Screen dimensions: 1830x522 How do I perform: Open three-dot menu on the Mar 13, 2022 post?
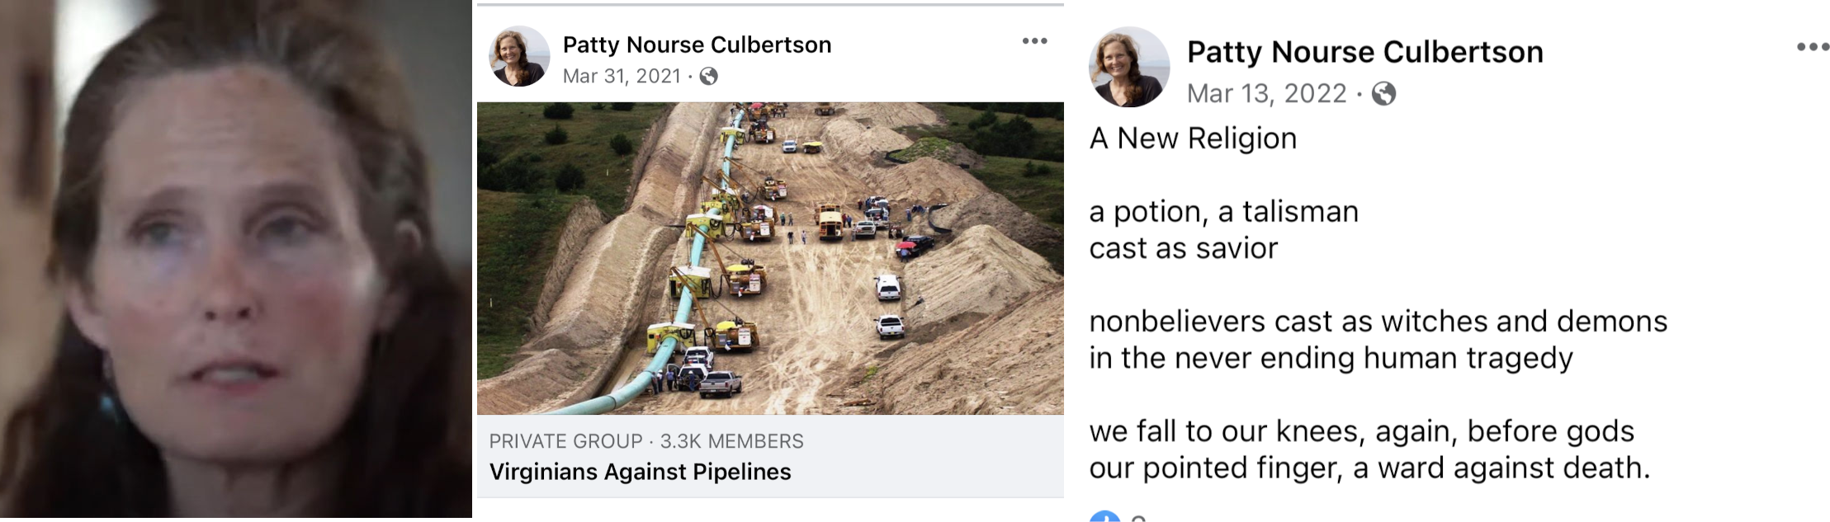click(x=1812, y=47)
